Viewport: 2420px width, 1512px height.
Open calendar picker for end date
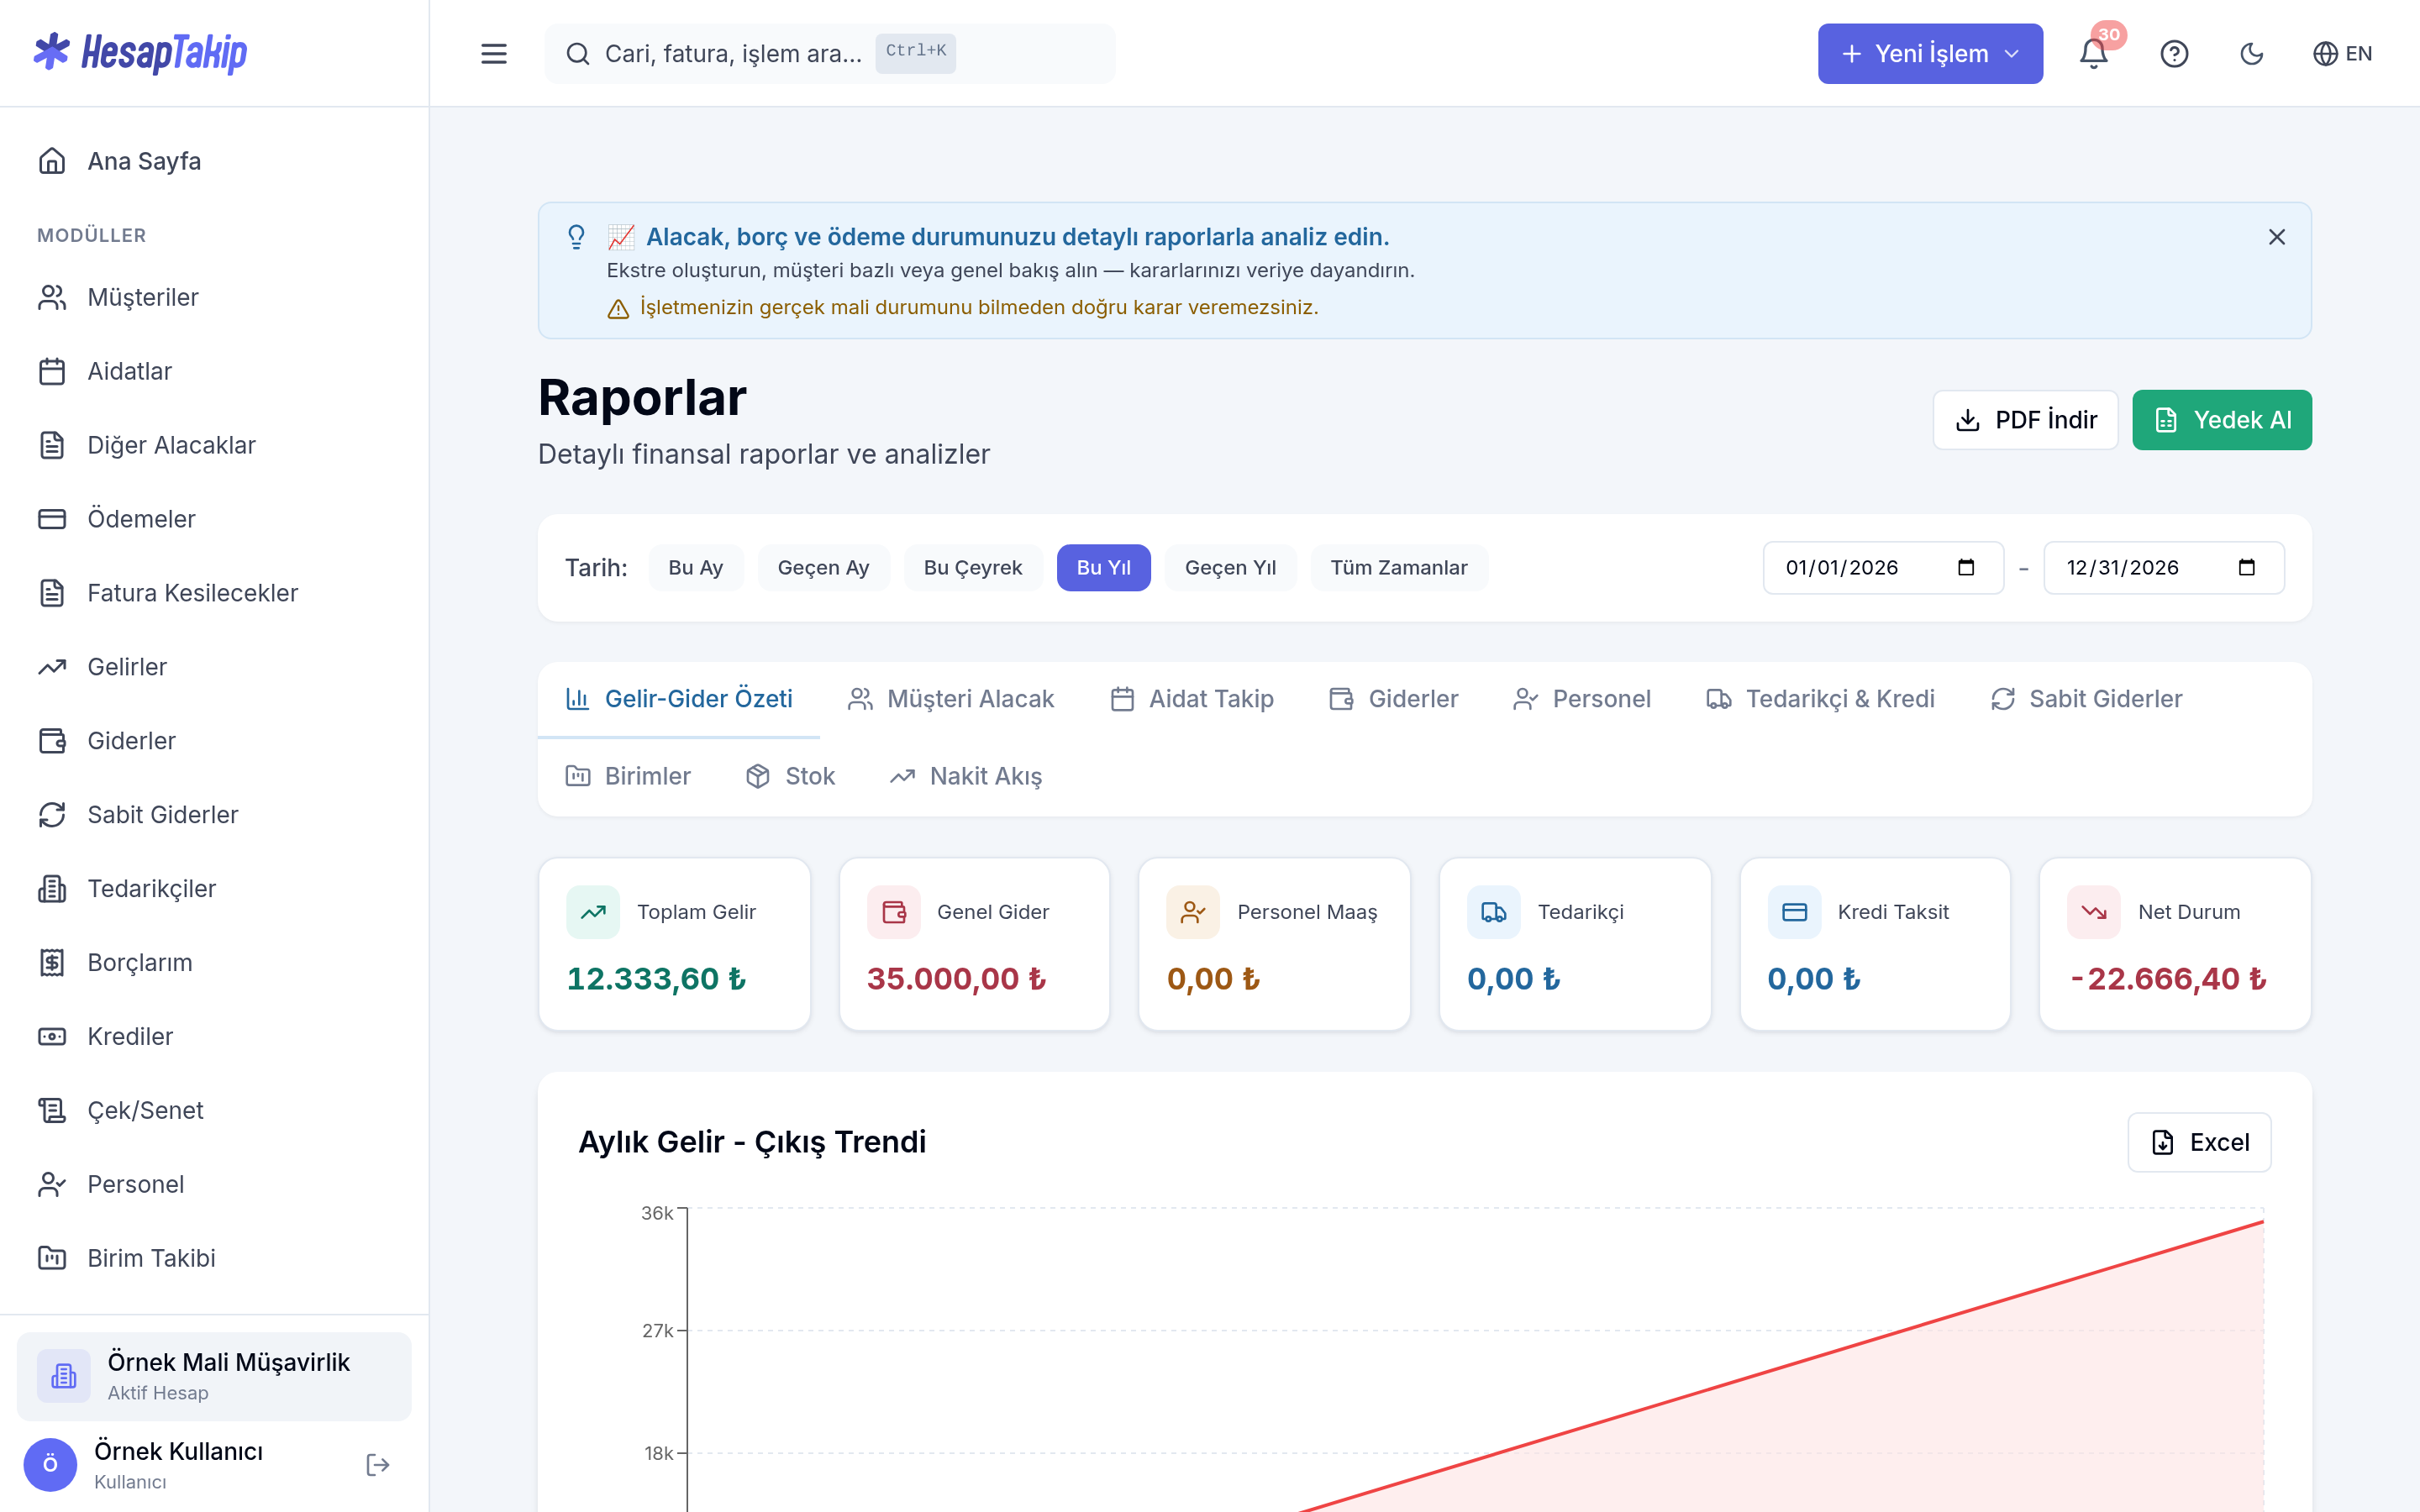[2247, 568]
